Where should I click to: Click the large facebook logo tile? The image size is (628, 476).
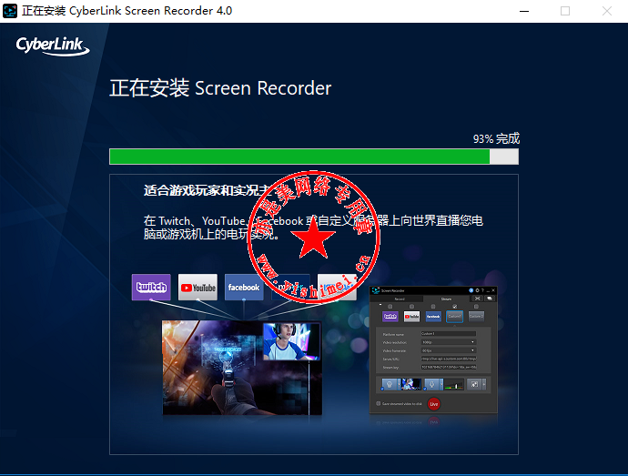pos(244,288)
